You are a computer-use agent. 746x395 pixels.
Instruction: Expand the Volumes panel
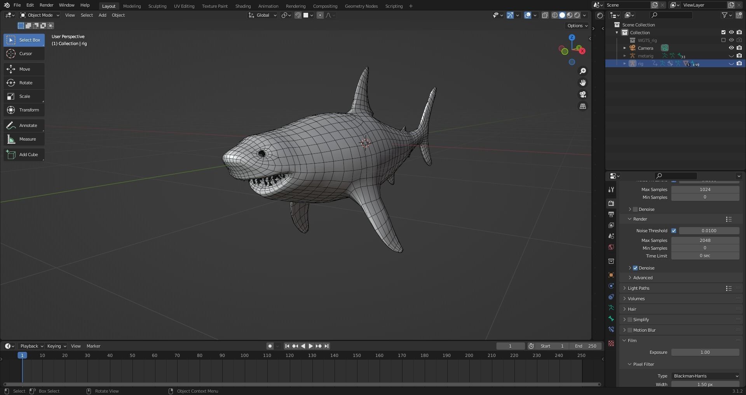point(636,299)
